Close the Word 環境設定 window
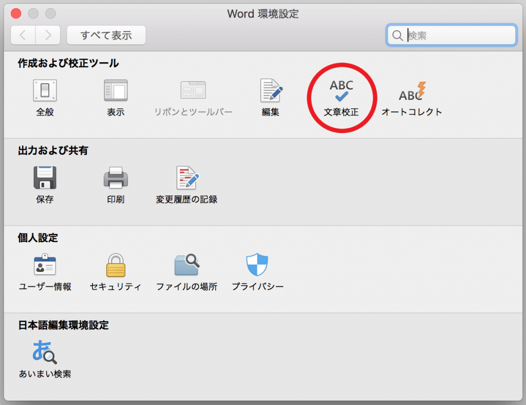 point(16,13)
